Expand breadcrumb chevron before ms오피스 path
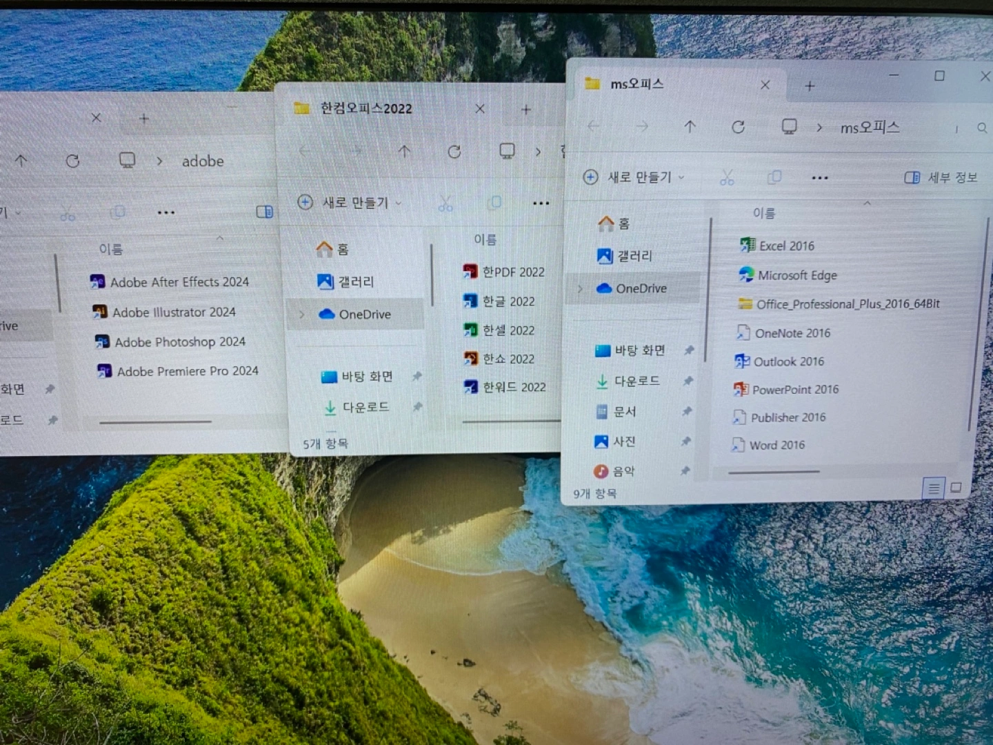This screenshot has width=993, height=745. pyautogui.click(x=819, y=128)
